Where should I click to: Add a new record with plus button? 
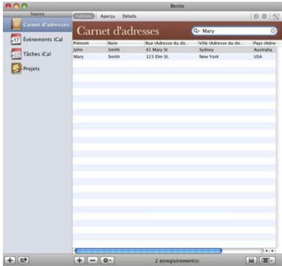click(x=79, y=260)
